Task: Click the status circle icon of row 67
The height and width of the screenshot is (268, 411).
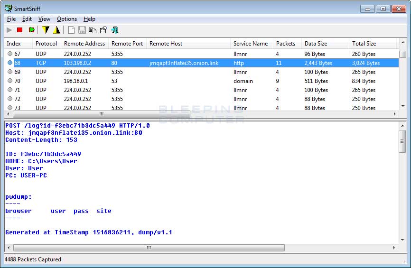Action: tap(10, 54)
